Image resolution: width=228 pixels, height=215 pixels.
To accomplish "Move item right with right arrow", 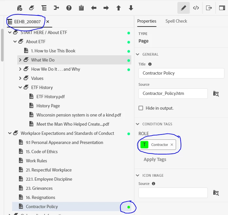I will pyautogui.click(x=106, y=8).
